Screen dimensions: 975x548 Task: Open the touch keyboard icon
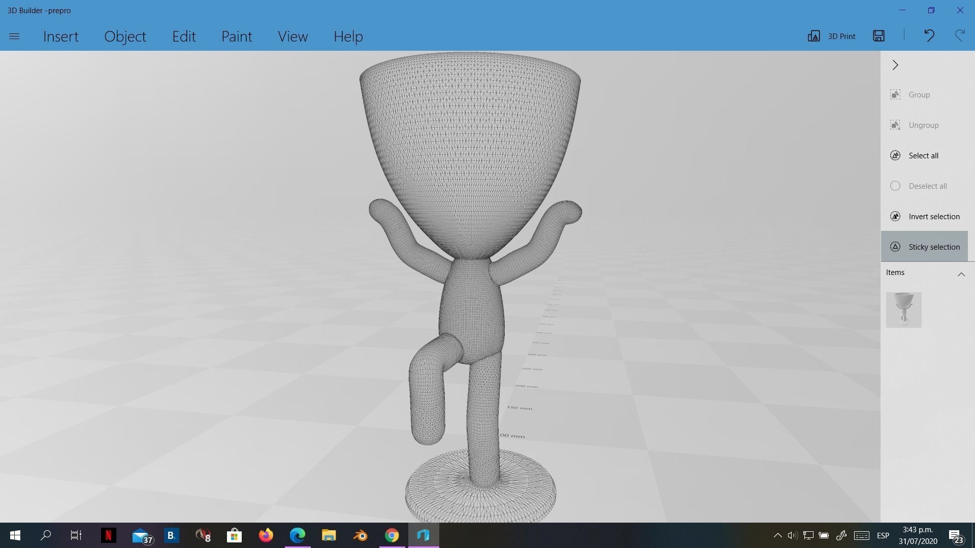(x=861, y=535)
